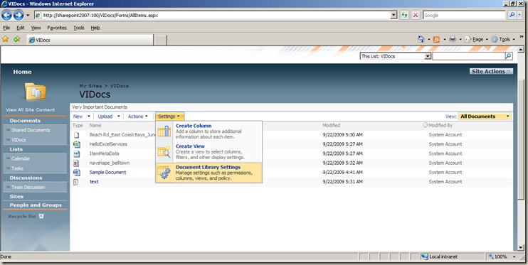Click the Google search input field
528x265 pixels.
pos(464,15)
